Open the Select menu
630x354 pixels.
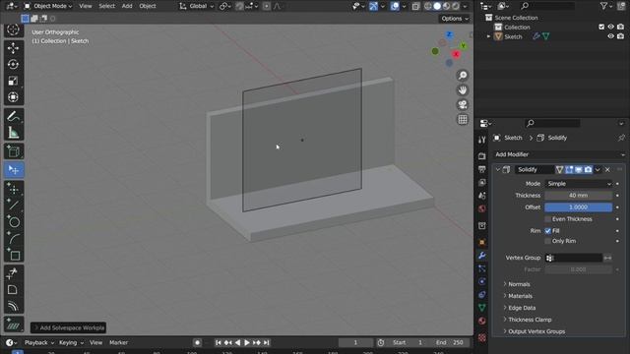pos(107,6)
